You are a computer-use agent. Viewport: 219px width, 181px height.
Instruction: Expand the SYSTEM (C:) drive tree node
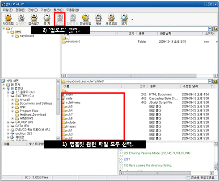tap(8, 96)
